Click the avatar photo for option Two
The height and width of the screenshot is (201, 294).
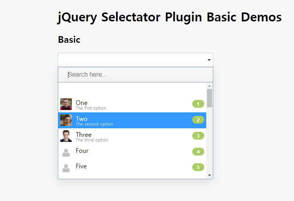(x=66, y=120)
